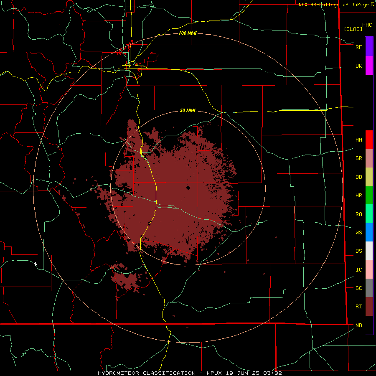Click the ND black legend swatch
The width and height of the screenshot is (376, 376).
(369, 325)
